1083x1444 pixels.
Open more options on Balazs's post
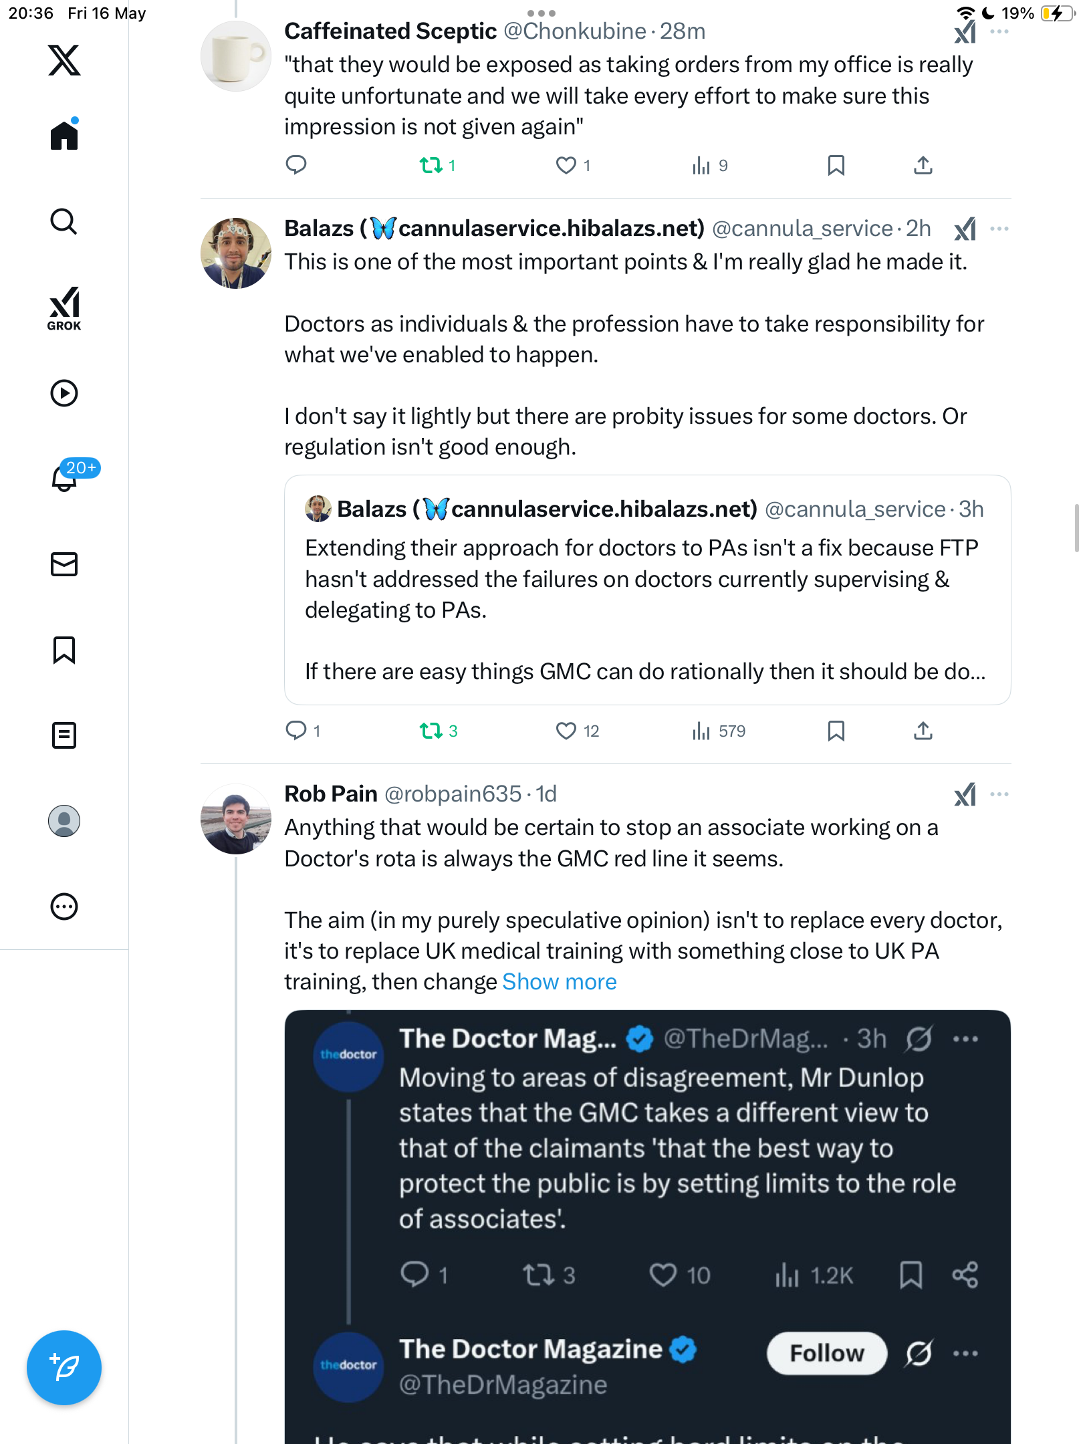[x=999, y=229]
